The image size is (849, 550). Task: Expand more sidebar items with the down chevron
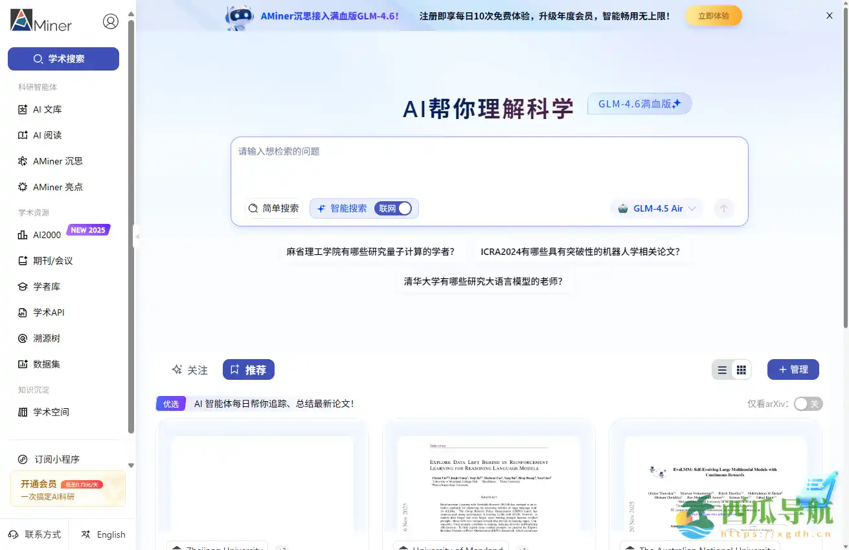(131, 465)
